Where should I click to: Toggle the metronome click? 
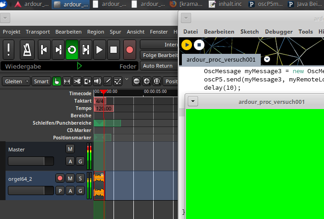coord(26,50)
